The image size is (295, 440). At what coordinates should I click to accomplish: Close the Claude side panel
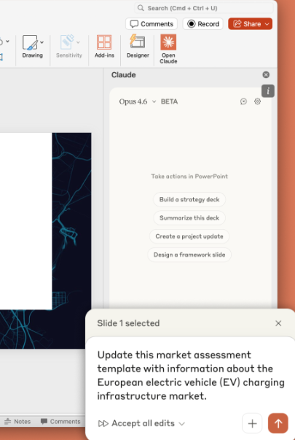point(266,74)
